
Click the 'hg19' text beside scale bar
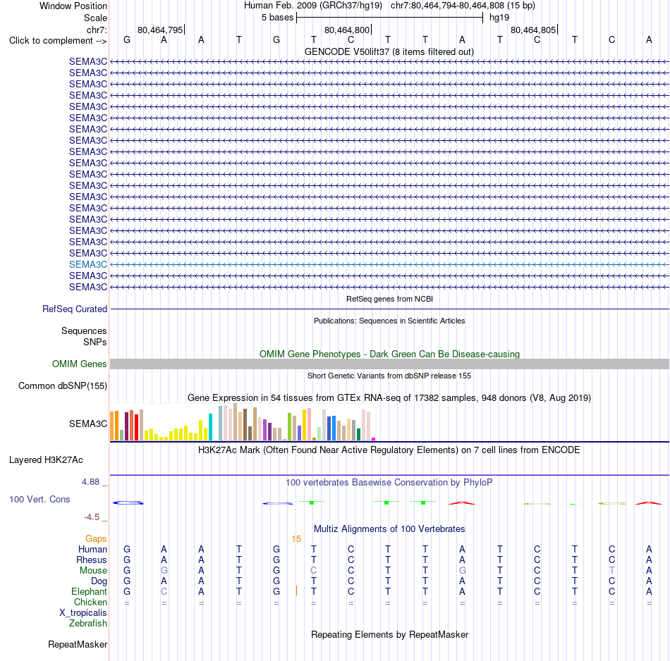click(x=499, y=18)
